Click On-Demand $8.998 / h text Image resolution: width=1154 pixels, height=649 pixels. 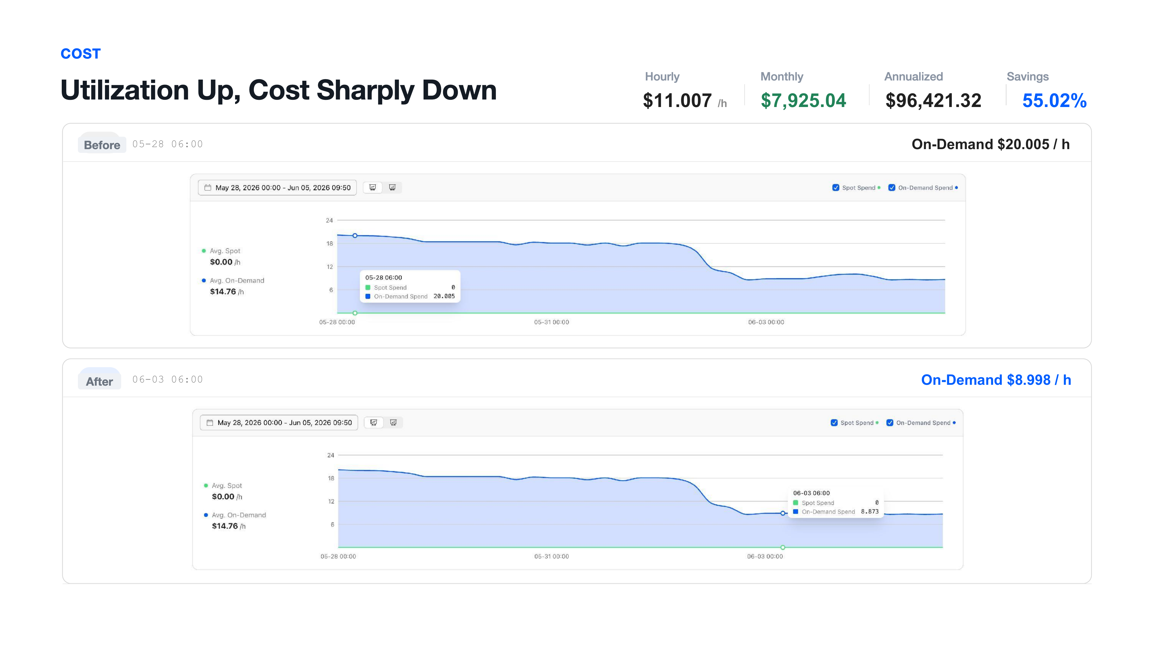click(x=996, y=380)
